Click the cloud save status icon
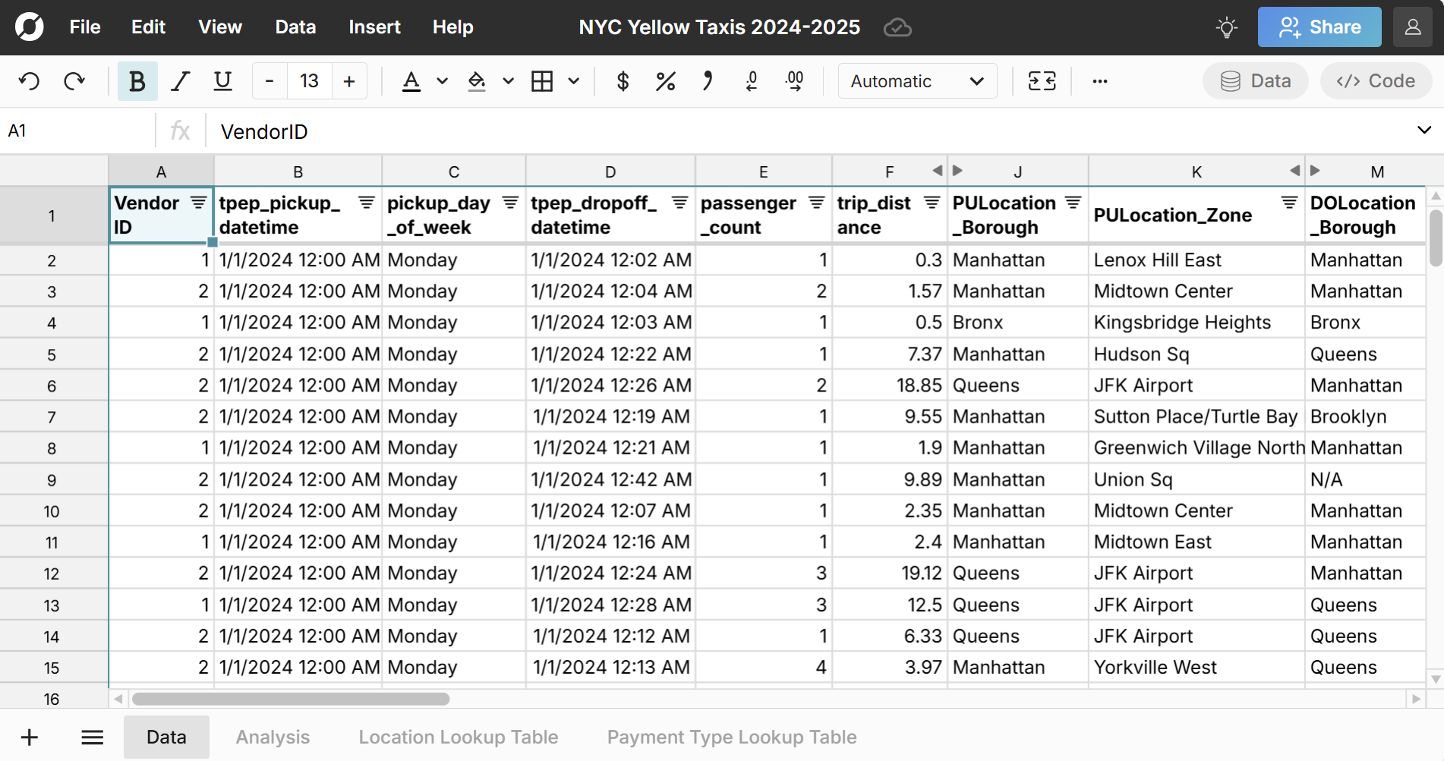 (897, 27)
